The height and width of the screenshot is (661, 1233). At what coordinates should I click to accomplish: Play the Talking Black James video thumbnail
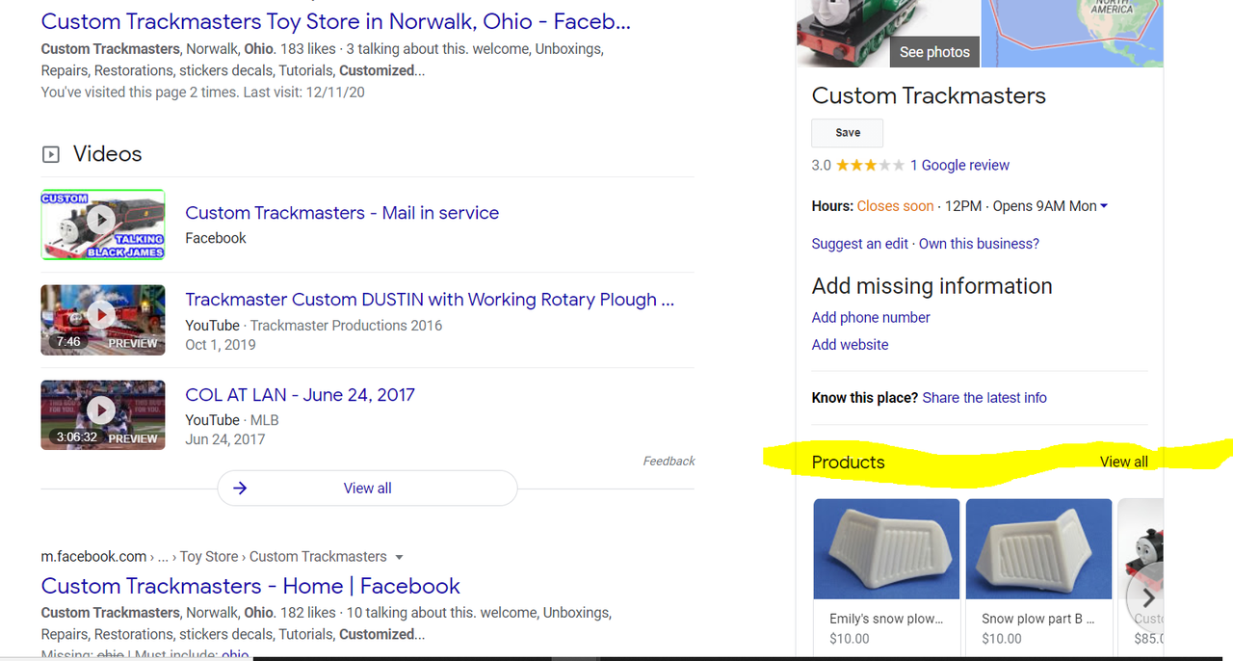tap(102, 225)
